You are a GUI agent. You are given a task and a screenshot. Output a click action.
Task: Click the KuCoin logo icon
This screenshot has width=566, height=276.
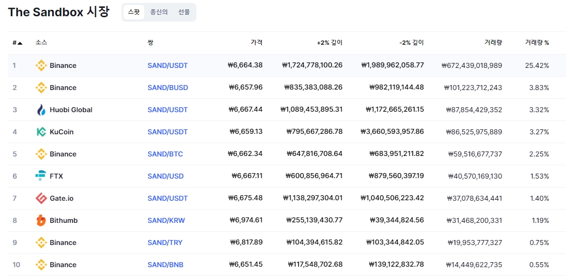pos(41,132)
